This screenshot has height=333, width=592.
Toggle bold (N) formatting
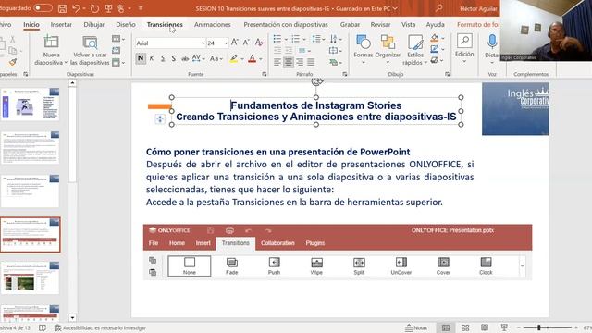click(x=141, y=58)
